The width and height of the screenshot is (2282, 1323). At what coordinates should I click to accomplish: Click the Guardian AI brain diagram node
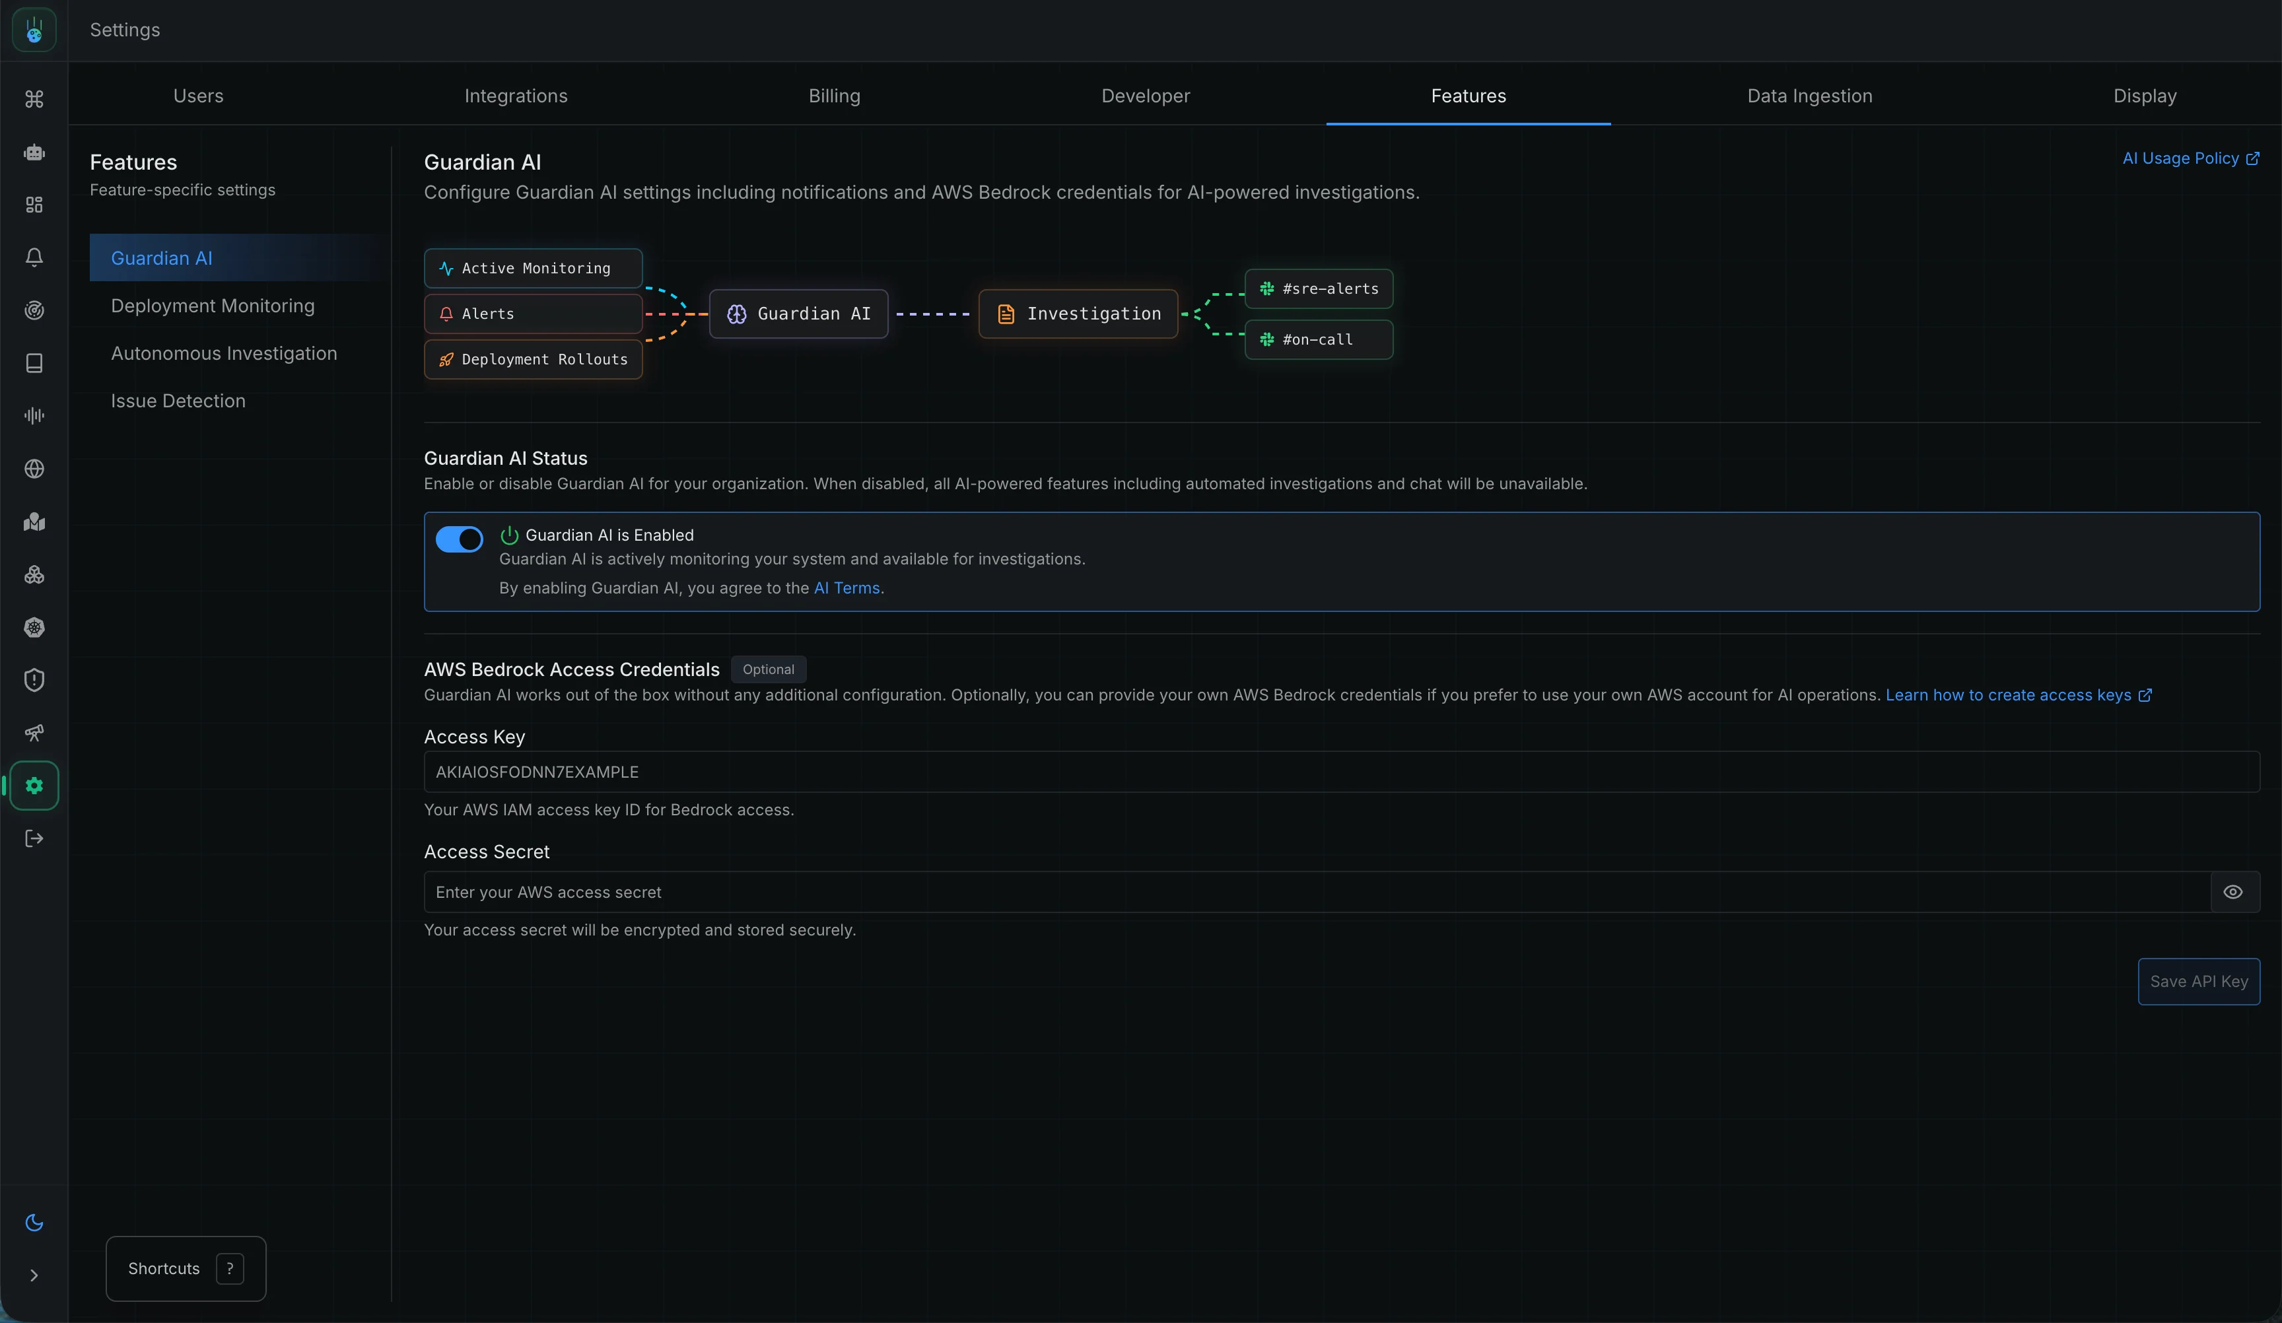[799, 314]
